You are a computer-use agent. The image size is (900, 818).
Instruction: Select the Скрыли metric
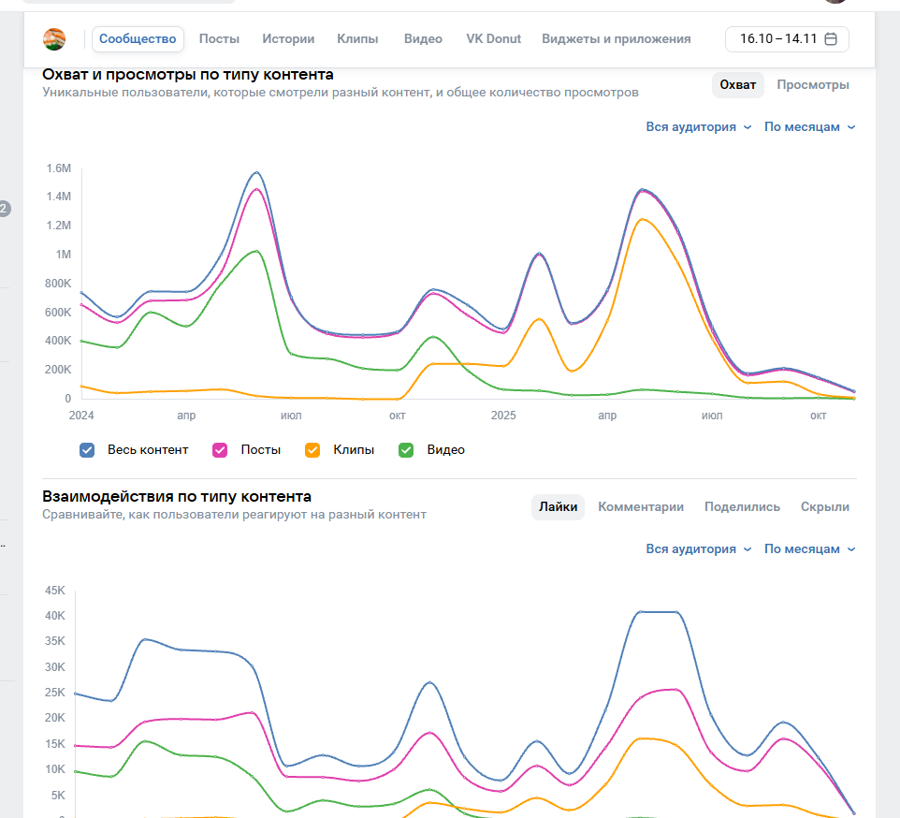tap(824, 507)
